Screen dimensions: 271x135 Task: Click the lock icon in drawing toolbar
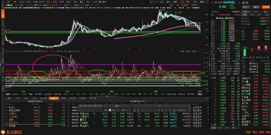pos(162,110)
